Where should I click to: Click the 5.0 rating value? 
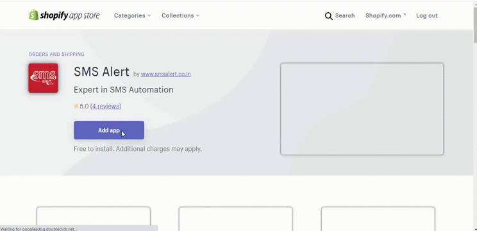(84, 106)
